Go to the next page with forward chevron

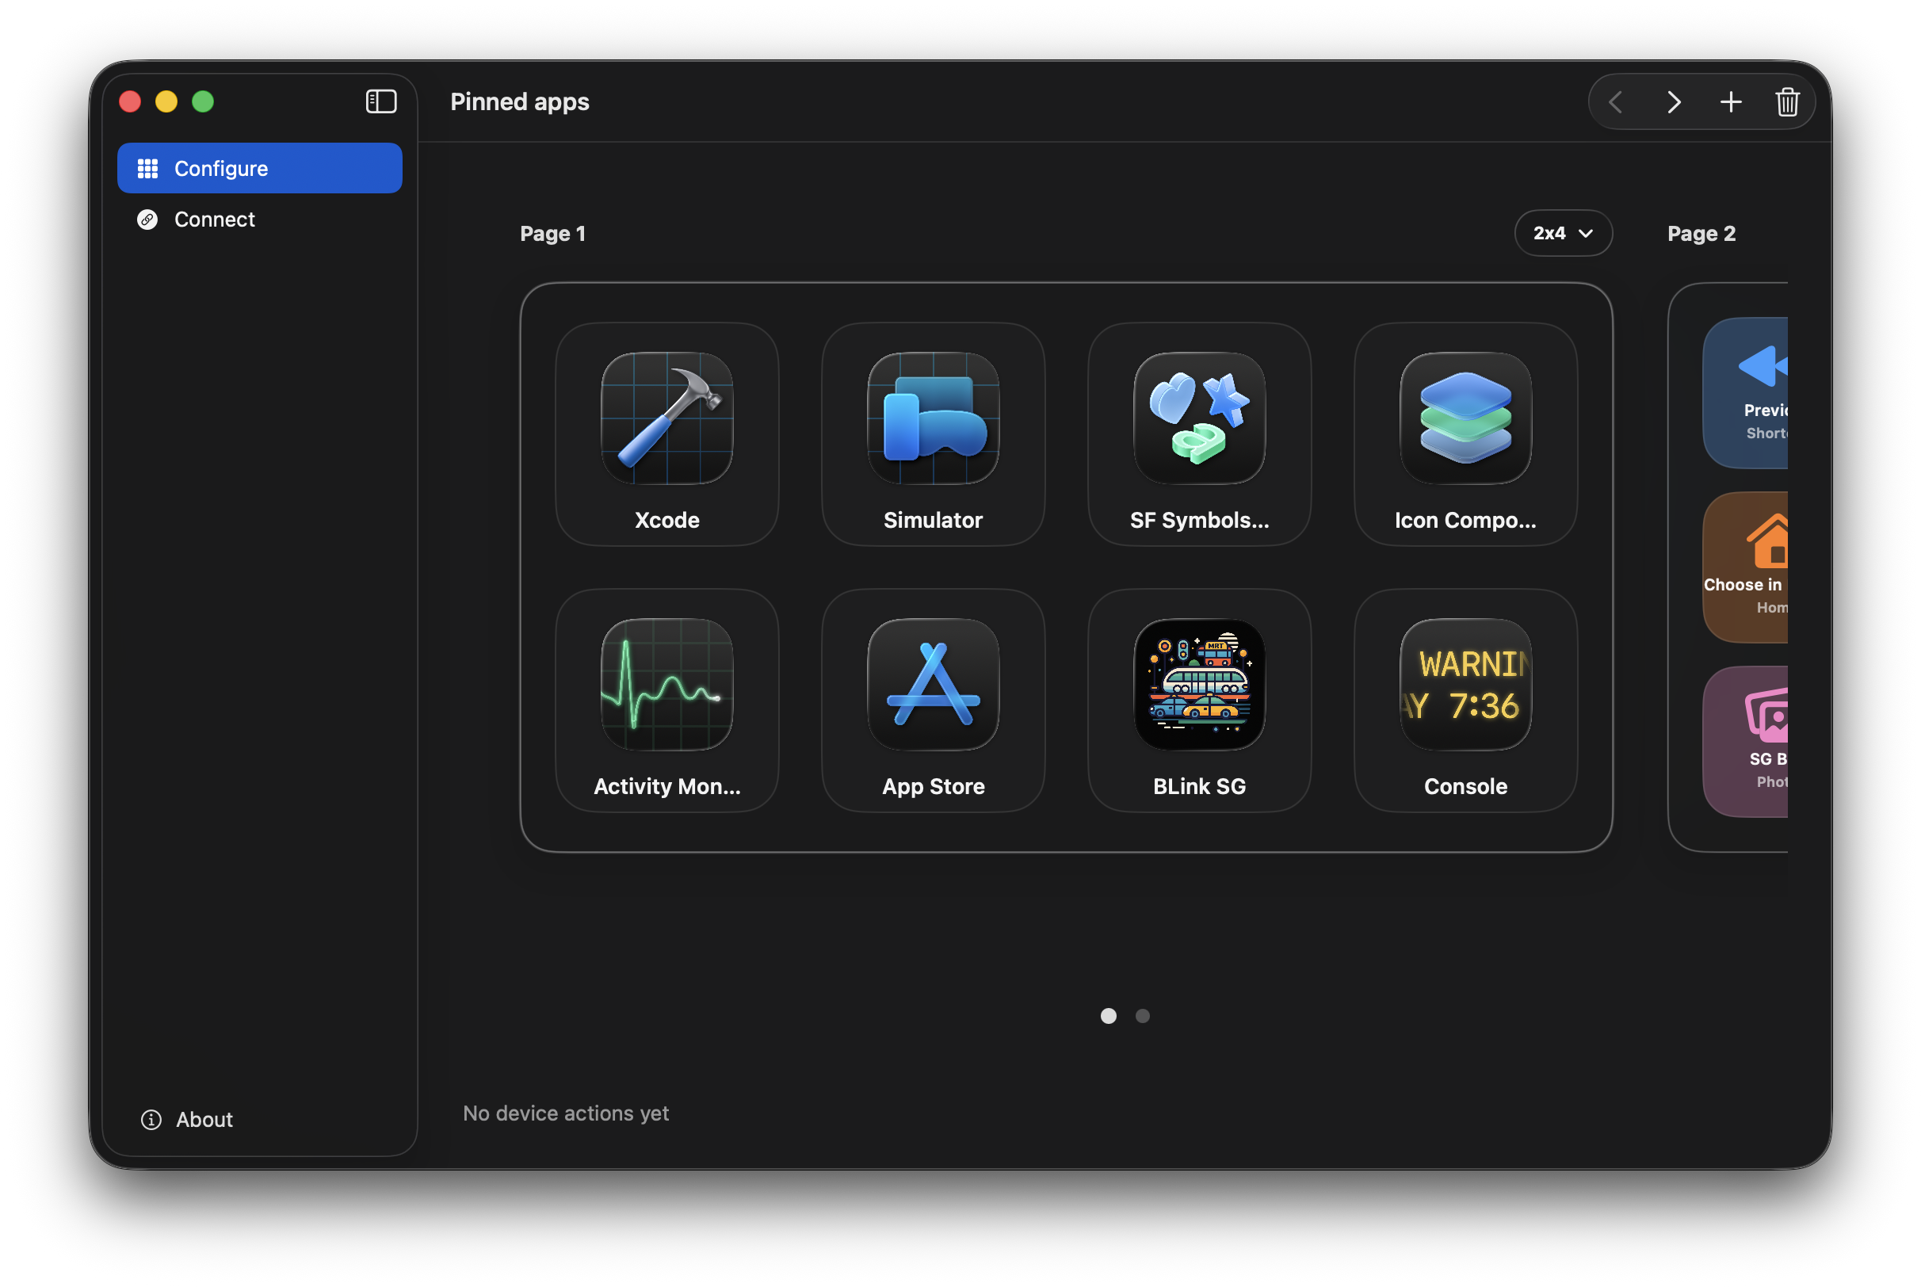pos(1673,101)
